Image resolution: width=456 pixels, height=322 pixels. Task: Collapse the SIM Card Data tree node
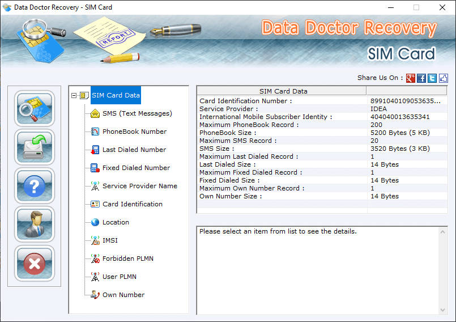pyautogui.click(x=74, y=95)
